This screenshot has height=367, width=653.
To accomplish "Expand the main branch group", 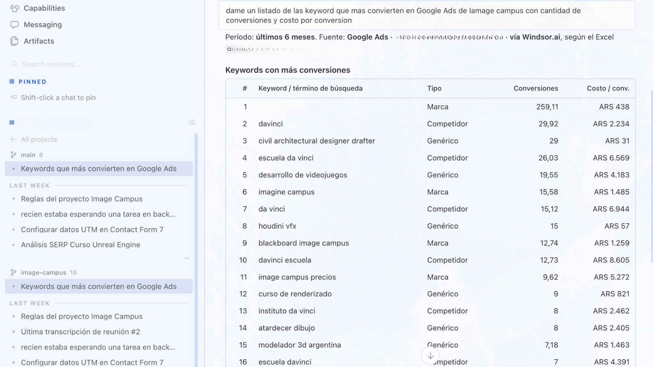I will pyautogui.click(x=28, y=155).
